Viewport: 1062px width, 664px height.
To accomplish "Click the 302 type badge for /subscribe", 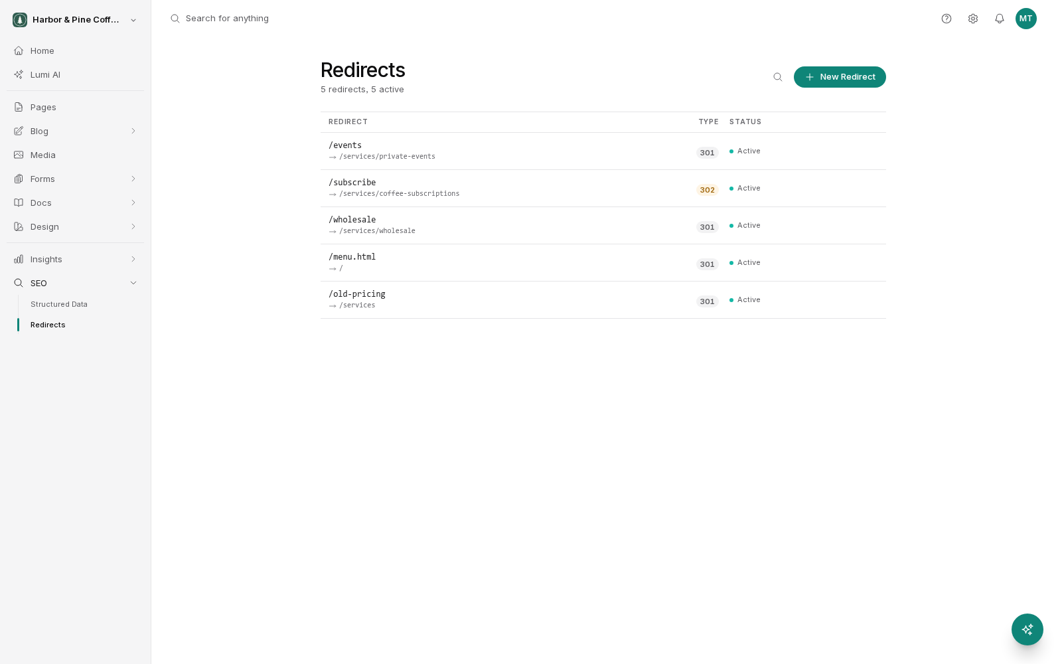I will pyautogui.click(x=708, y=190).
